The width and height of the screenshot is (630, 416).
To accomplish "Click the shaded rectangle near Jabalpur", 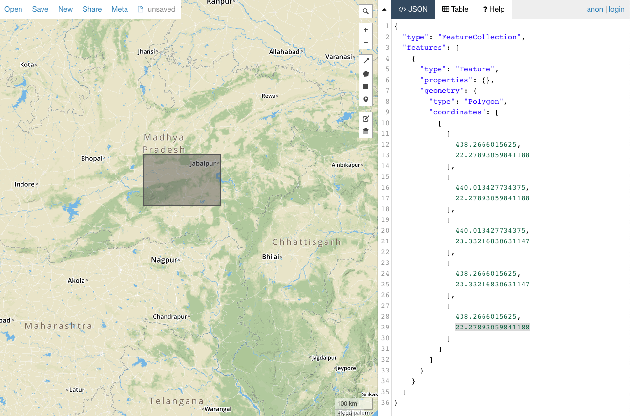I will coord(182,180).
